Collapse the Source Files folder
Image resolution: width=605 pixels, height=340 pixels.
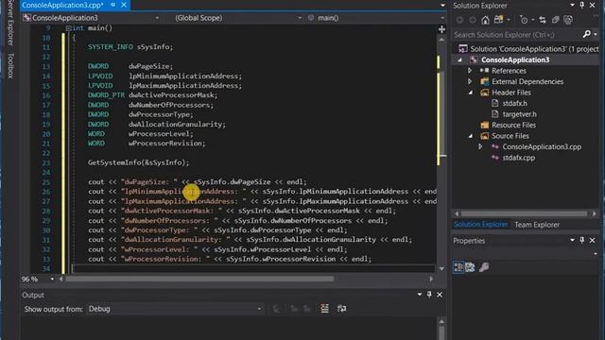tap(471, 136)
